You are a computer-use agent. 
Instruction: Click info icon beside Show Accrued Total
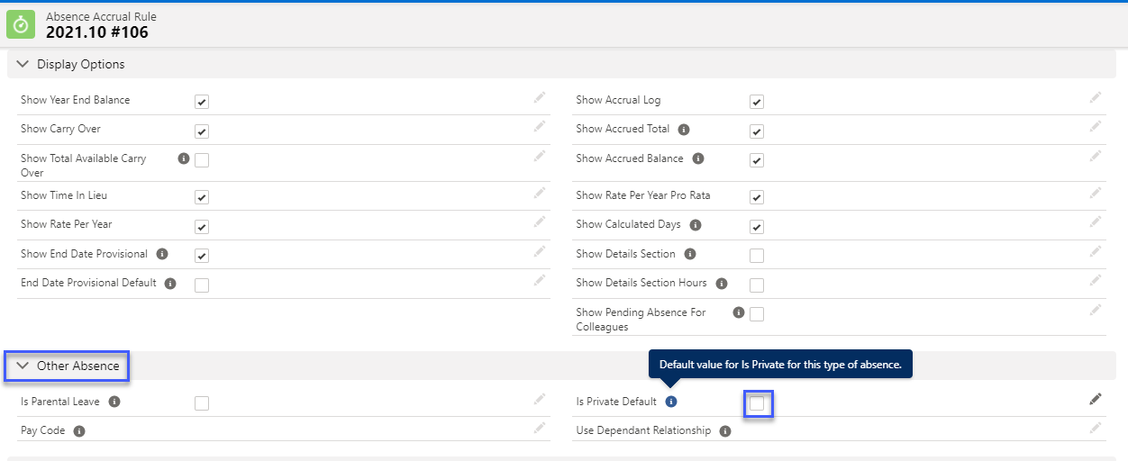click(x=684, y=130)
